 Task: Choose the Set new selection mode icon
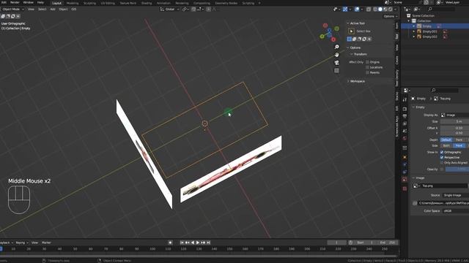coord(350,39)
